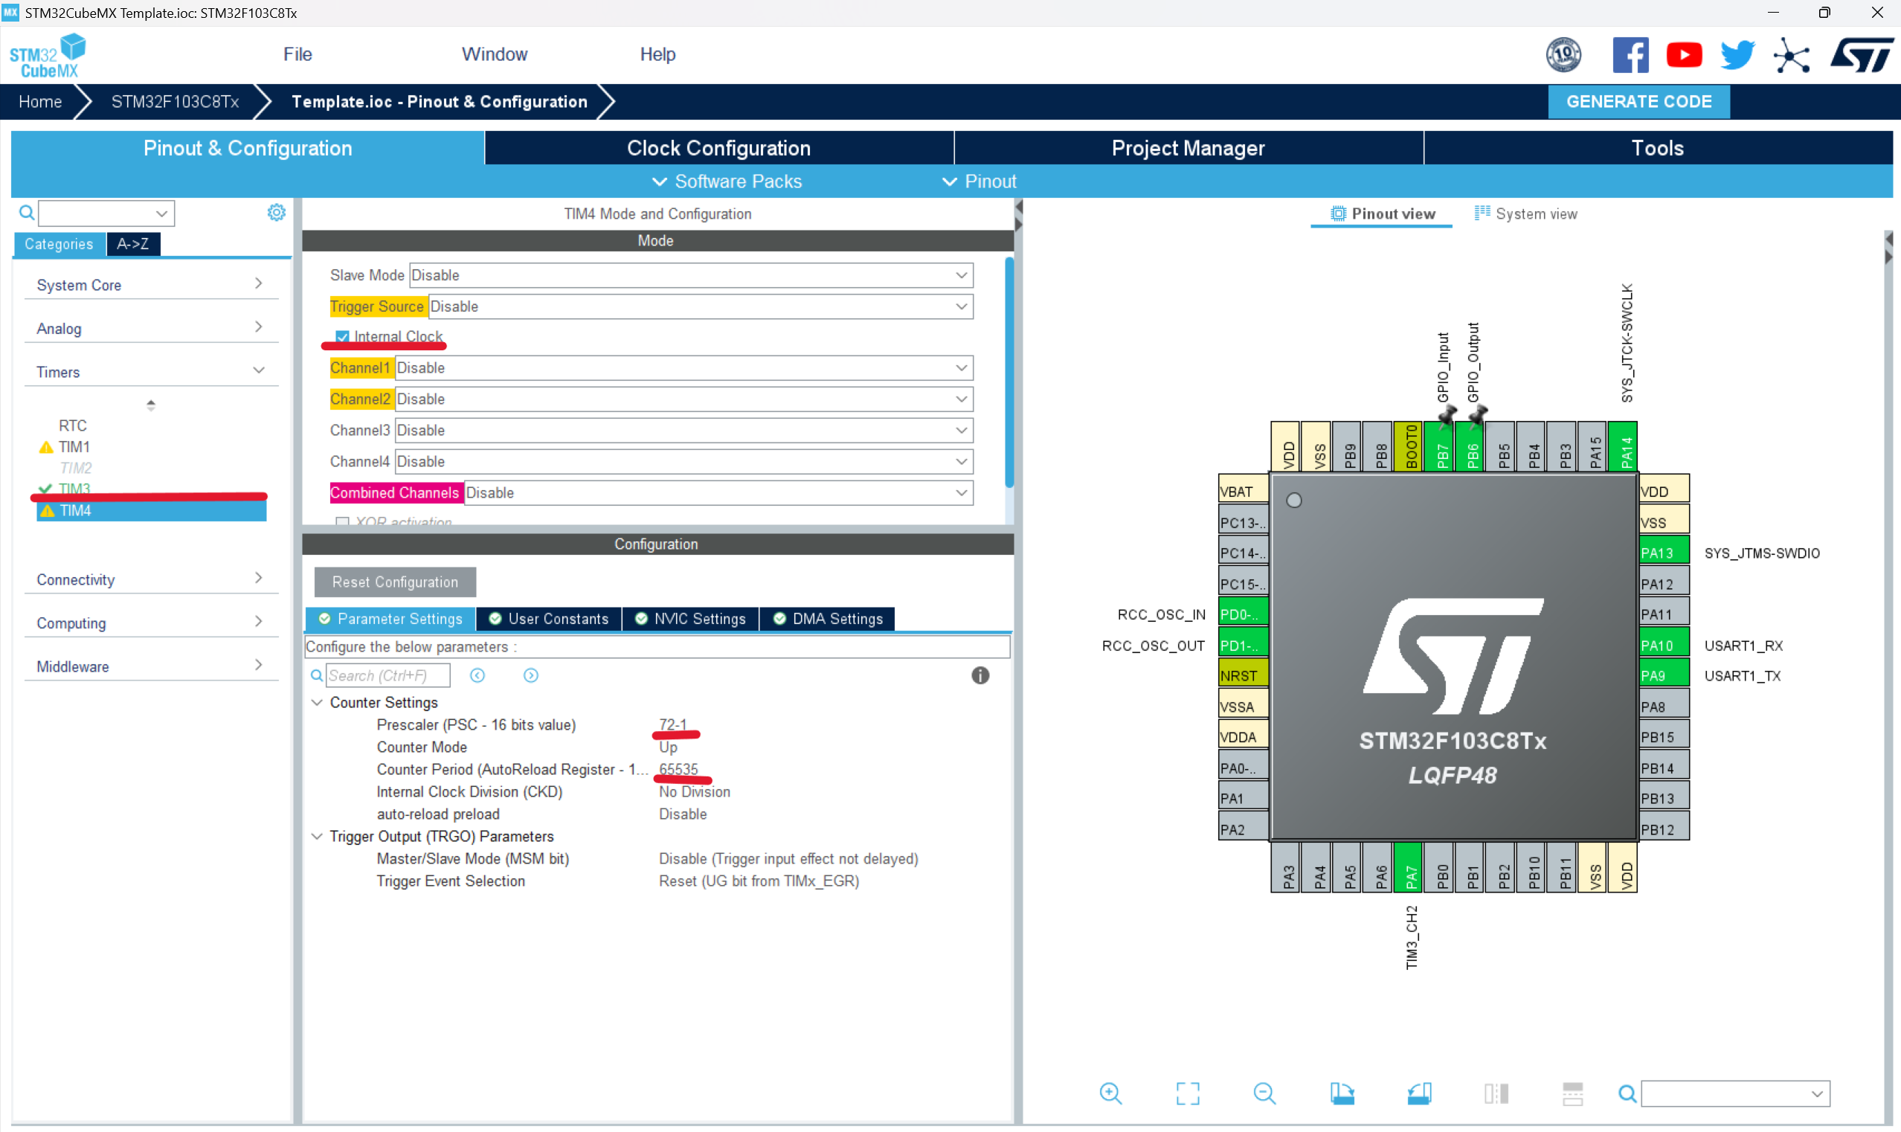Click the zoom in magnifier icon
The width and height of the screenshot is (1901, 1132).
coord(1110,1093)
